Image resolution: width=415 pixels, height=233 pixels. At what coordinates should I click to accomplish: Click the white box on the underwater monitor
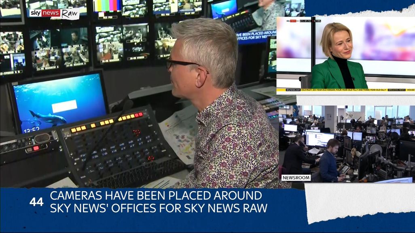tap(64, 106)
